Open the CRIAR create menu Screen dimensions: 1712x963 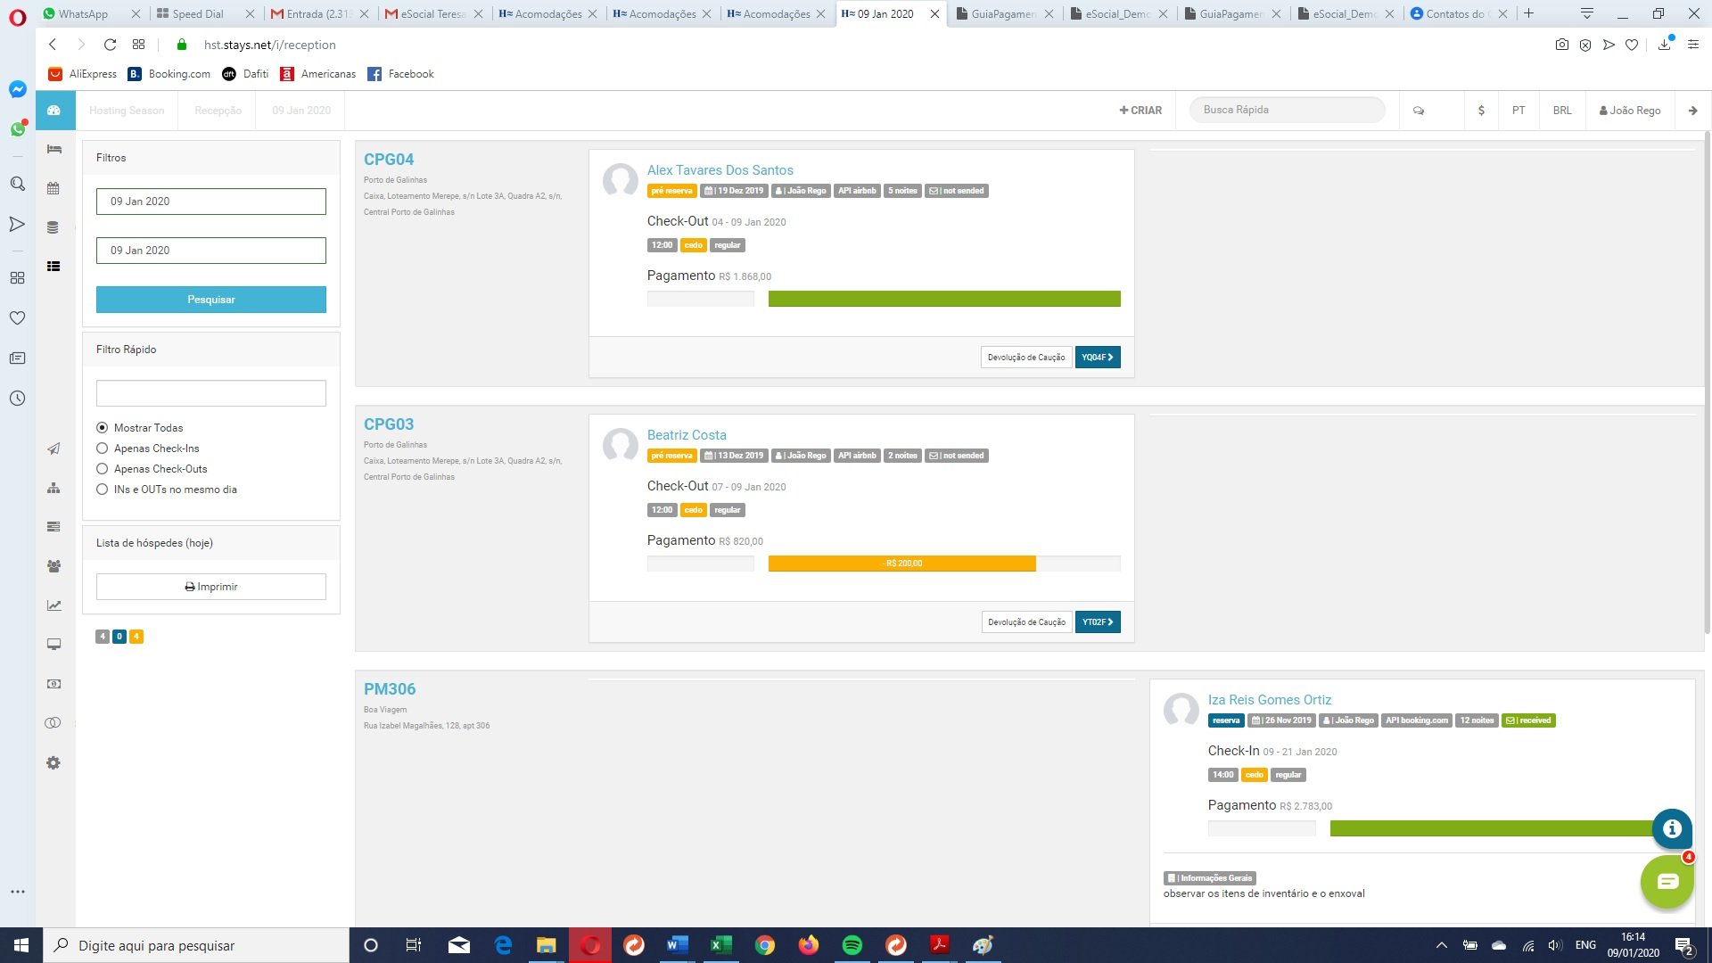click(x=1140, y=111)
